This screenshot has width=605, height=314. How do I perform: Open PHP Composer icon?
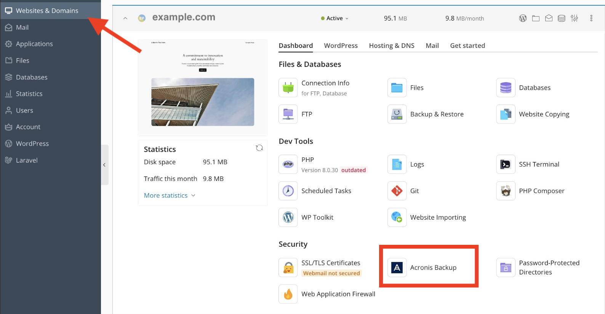(506, 191)
